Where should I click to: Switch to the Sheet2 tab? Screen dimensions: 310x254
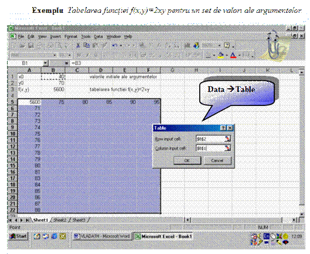click(60, 220)
